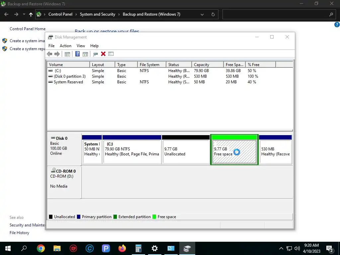Screen dimensions: 340x255
Task: Open the blue C app on taskbar
Action: point(90,248)
